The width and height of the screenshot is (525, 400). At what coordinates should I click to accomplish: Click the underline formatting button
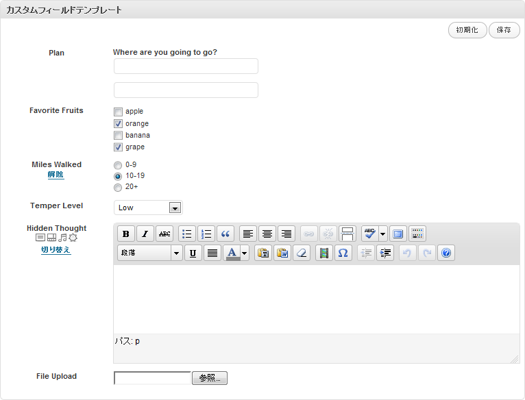[193, 253]
